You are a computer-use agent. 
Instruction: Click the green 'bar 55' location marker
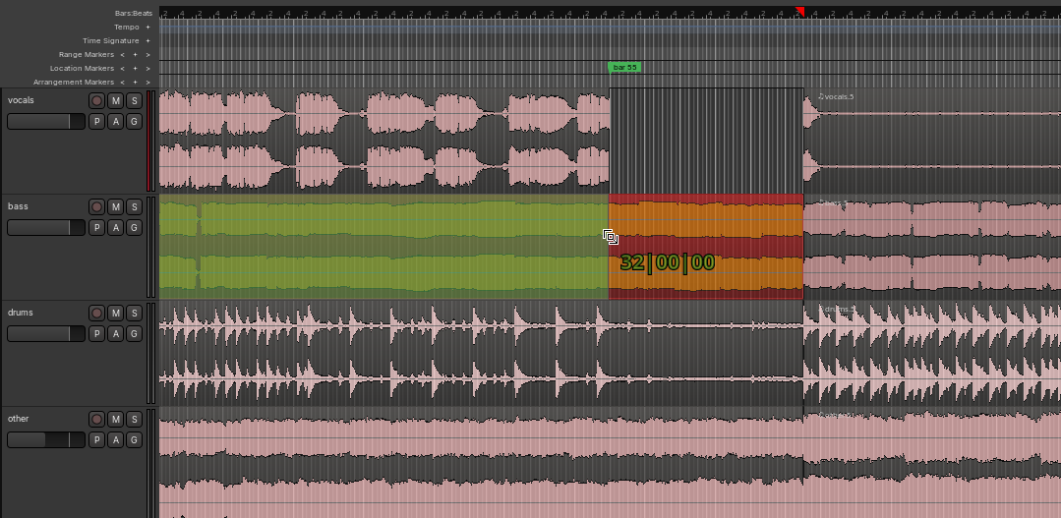(623, 68)
